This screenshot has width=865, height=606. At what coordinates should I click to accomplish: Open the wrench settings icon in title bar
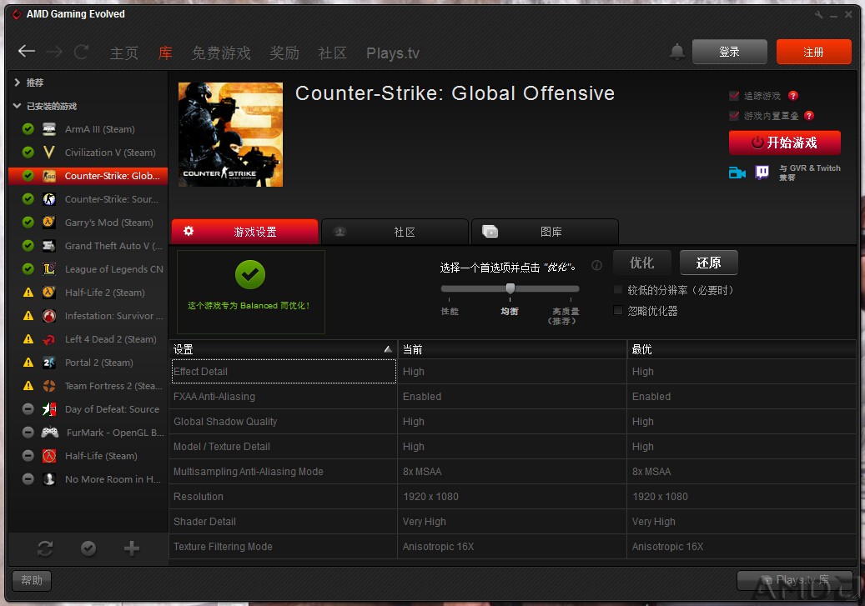[818, 15]
